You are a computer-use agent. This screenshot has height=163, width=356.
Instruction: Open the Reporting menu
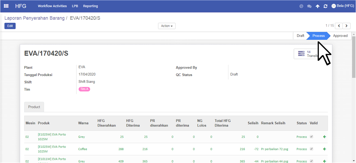click(x=90, y=6)
